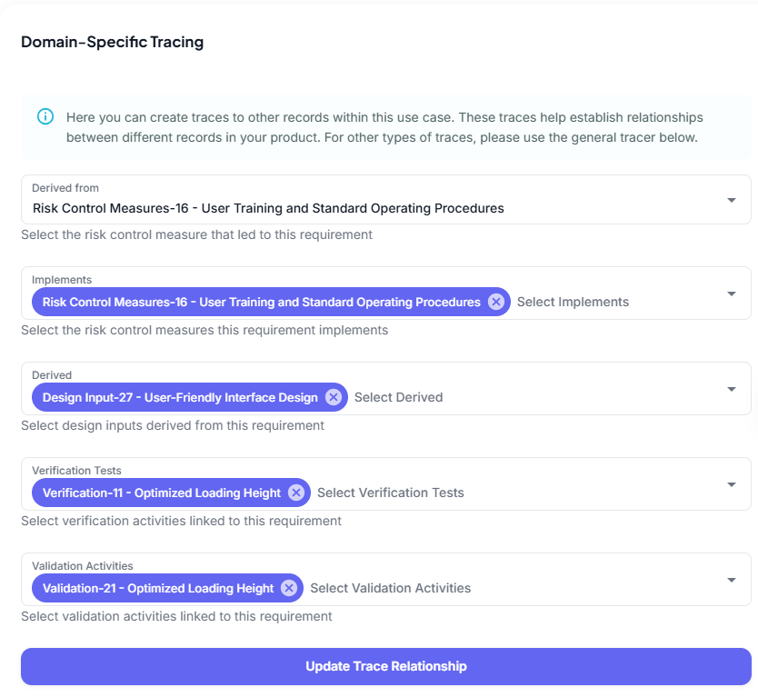
Task: Expand the Implements dropdown arrow
Action: [x=732, y=294]
